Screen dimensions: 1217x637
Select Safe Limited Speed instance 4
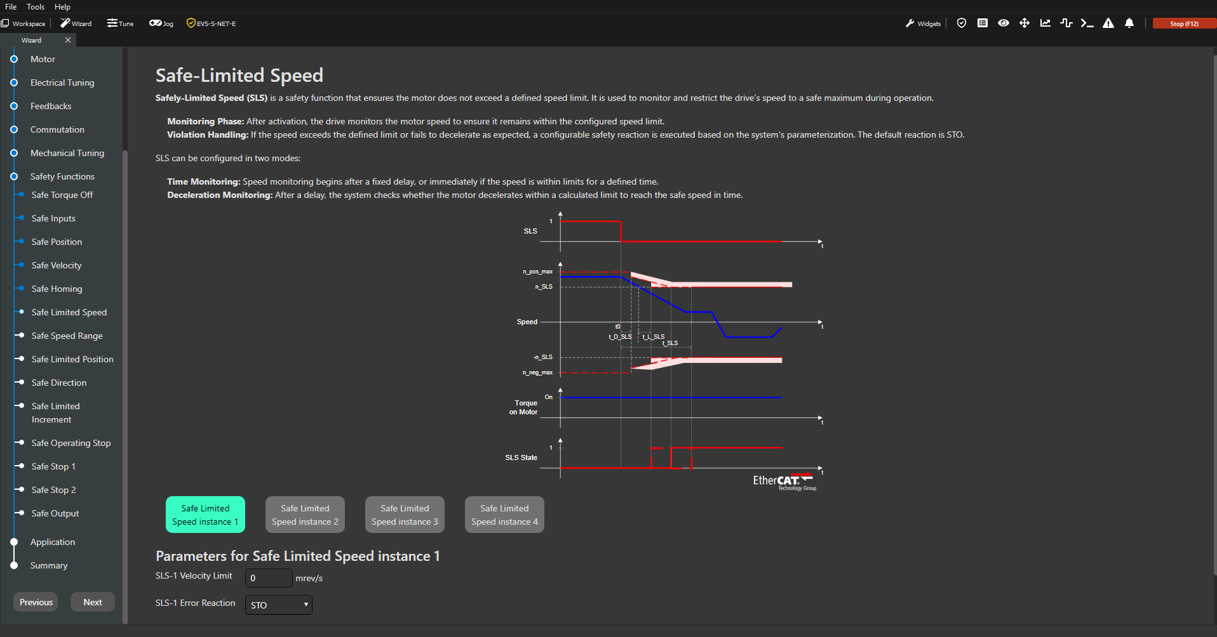click(x=504, y=515)
